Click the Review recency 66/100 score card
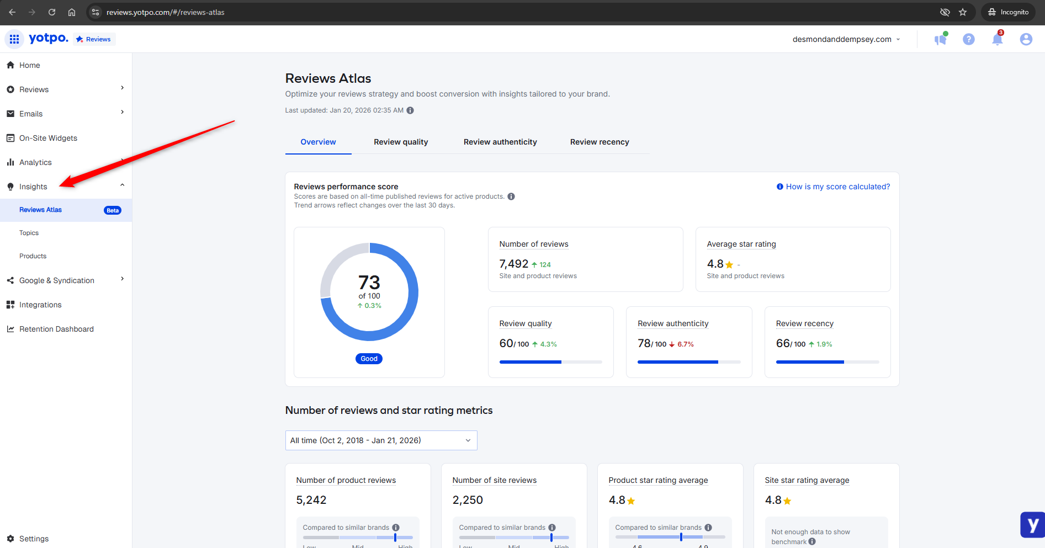 pyautogui.click(x=827, y=342)
